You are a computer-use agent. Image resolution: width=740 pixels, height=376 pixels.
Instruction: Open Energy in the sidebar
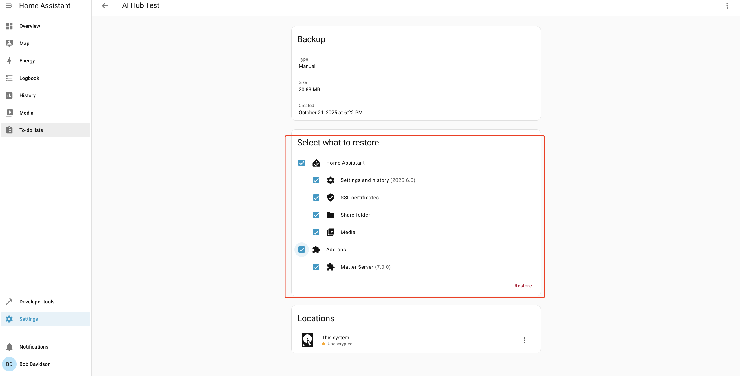(45, 61)
